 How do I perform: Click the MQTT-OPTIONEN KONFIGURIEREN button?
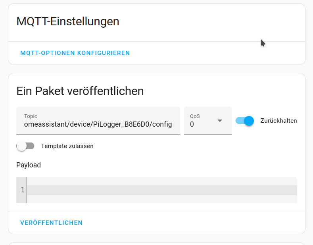tap(75, 53)
